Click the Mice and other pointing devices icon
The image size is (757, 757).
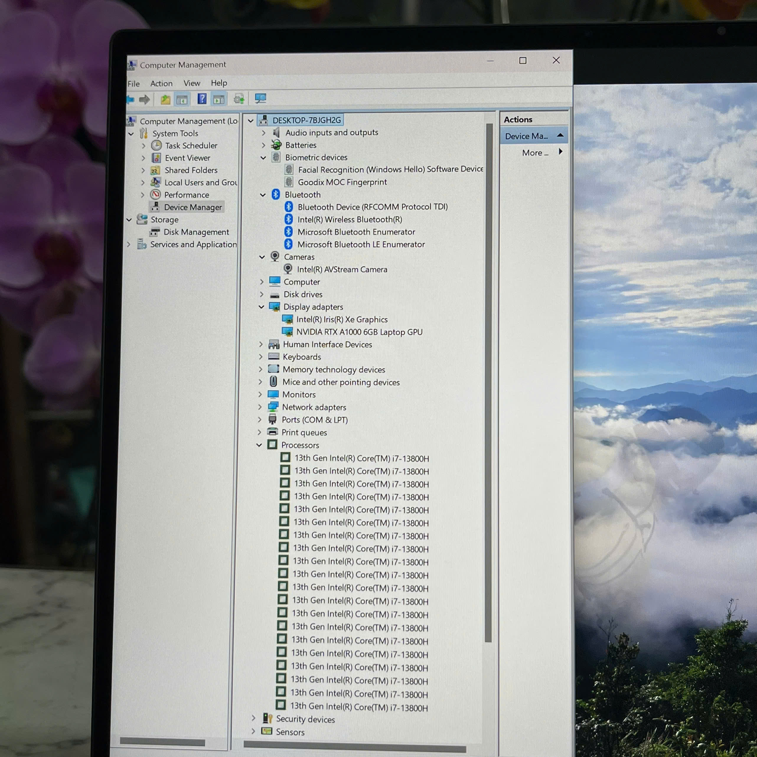coord(273,381)
